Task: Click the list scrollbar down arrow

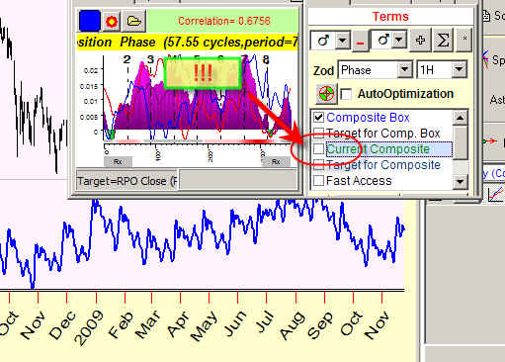Action: click(461, 182)
